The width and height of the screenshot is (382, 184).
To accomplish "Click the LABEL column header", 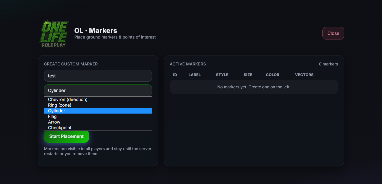I will click(194, 75).
